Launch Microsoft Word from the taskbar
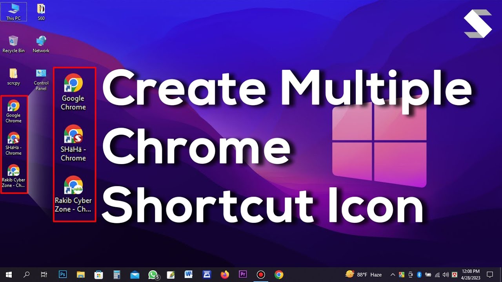 pos(189,275)
